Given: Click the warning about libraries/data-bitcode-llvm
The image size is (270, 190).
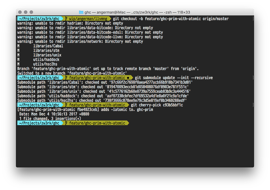Looking at the screenshot, I should [90, 37].
